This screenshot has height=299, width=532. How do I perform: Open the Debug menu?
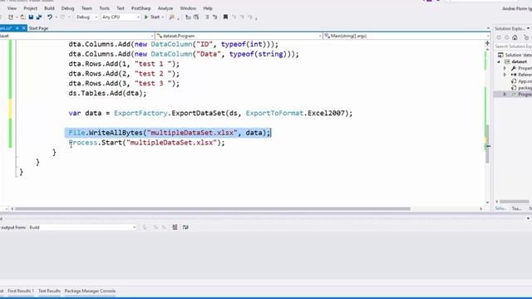pyautogui.click(x=67, y=8)
